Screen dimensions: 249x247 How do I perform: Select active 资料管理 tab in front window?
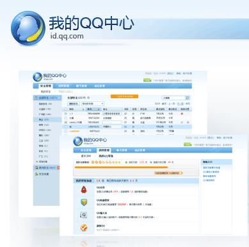[104, 150]
